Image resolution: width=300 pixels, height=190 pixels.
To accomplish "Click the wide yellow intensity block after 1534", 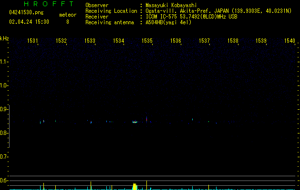I will tap(134, 186).
